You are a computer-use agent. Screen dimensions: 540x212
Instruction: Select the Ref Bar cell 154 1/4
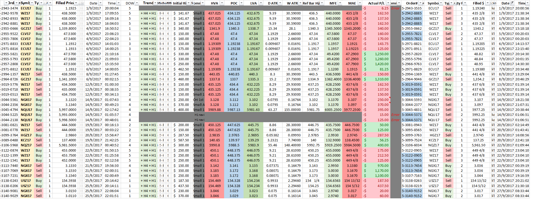point(313,181)
